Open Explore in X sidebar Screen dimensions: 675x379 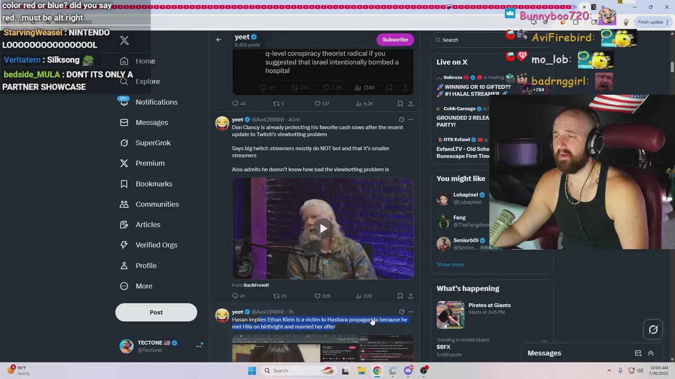140,82
